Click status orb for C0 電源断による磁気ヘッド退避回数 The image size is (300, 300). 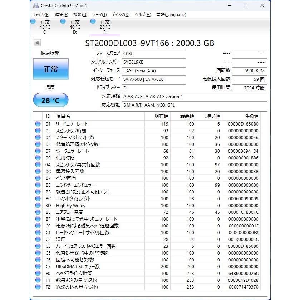(x=38, y=226)
